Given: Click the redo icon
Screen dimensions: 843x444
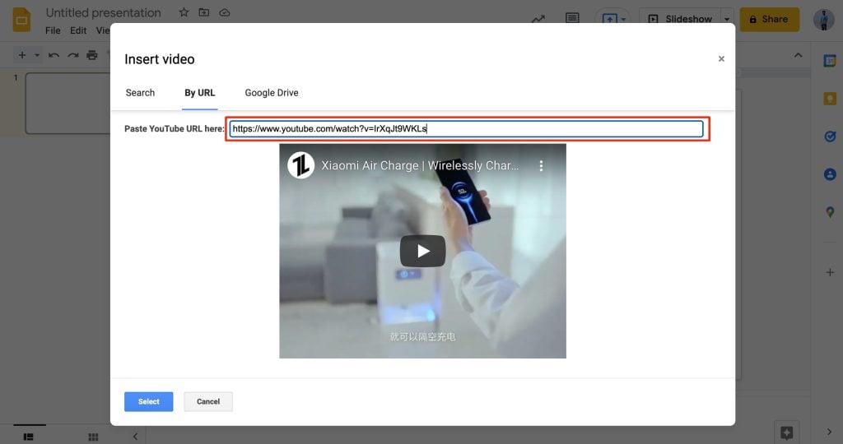Looking at the screenshot, I should pyautogui.click(x=73, y=55).
